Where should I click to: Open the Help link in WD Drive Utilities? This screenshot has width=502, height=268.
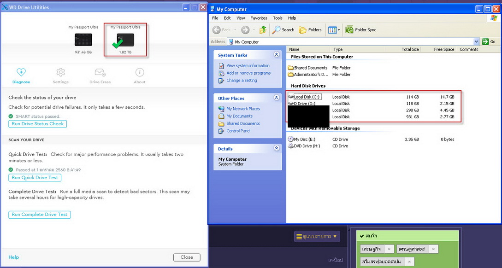(13, 257)
